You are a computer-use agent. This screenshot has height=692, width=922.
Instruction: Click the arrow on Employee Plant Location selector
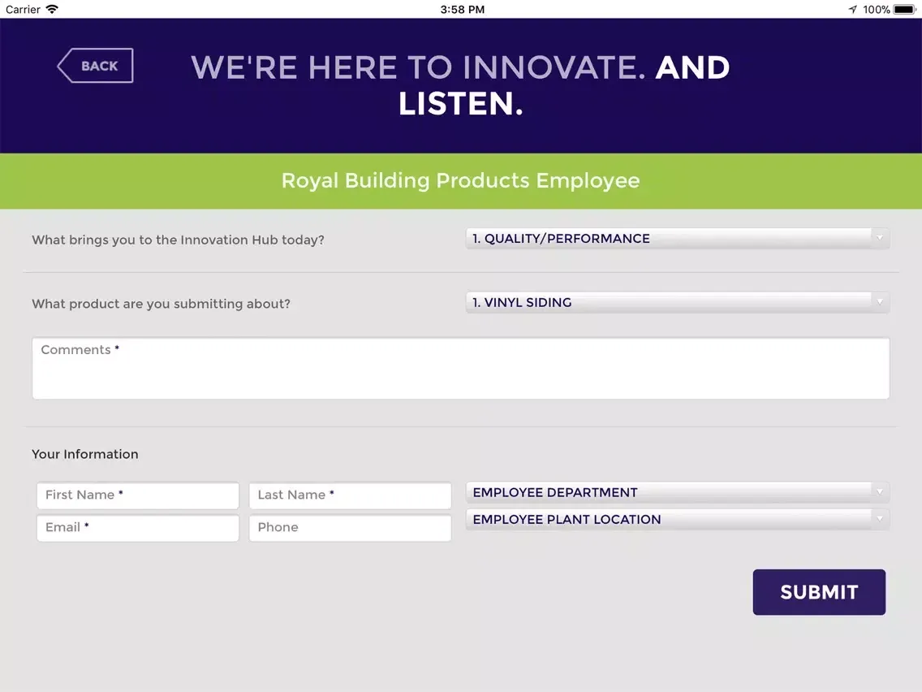880,520
